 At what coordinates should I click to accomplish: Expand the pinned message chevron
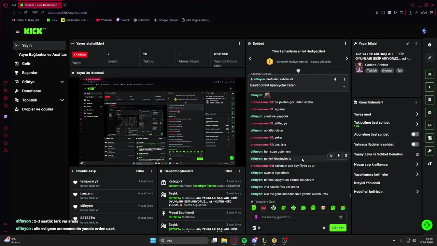click(344, 86)
